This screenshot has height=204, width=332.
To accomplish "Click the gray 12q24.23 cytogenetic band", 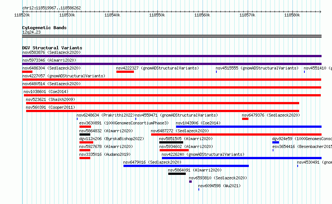I will coord(172,36).
